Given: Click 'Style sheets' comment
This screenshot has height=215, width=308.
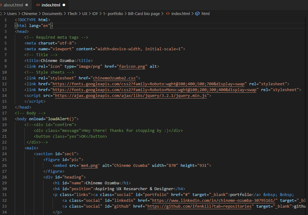Looking at the screenshot, I should coord(50,72).
